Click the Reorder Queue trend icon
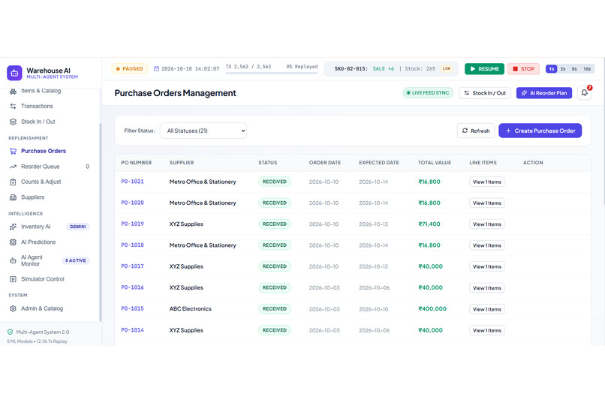The width and height of the screenshot is (605, 403). click(13, 167)
